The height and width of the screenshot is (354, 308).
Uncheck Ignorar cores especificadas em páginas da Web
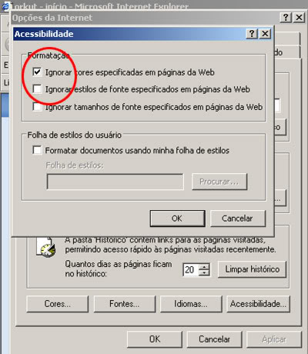[37, 72]
